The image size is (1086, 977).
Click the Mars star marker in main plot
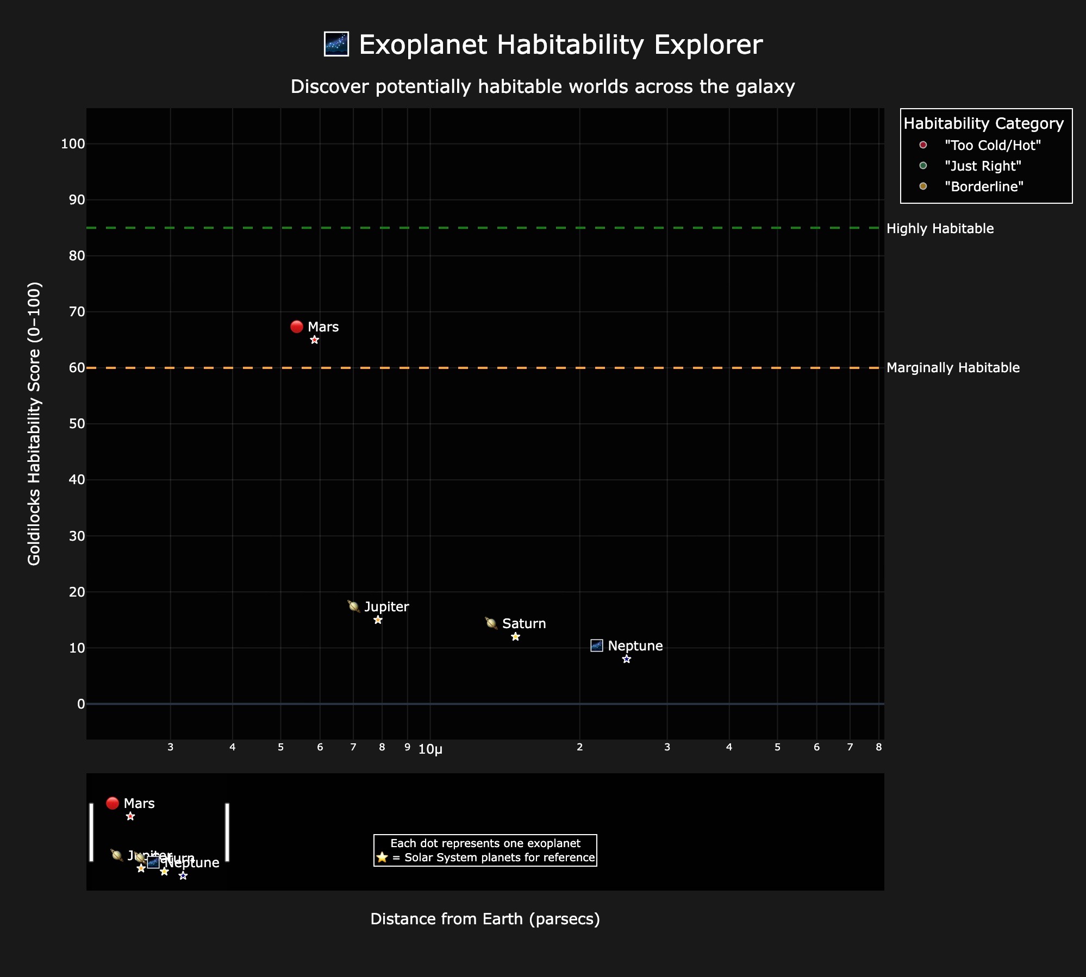pyautogui.click(x=314, y=340)
